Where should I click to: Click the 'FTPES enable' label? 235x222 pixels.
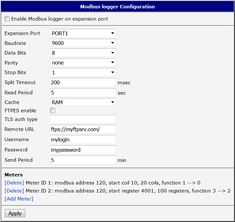[x=21, y=111]
